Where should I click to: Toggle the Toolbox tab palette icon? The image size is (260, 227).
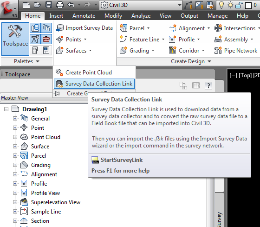pyautogui.click(x=46, y=39)
